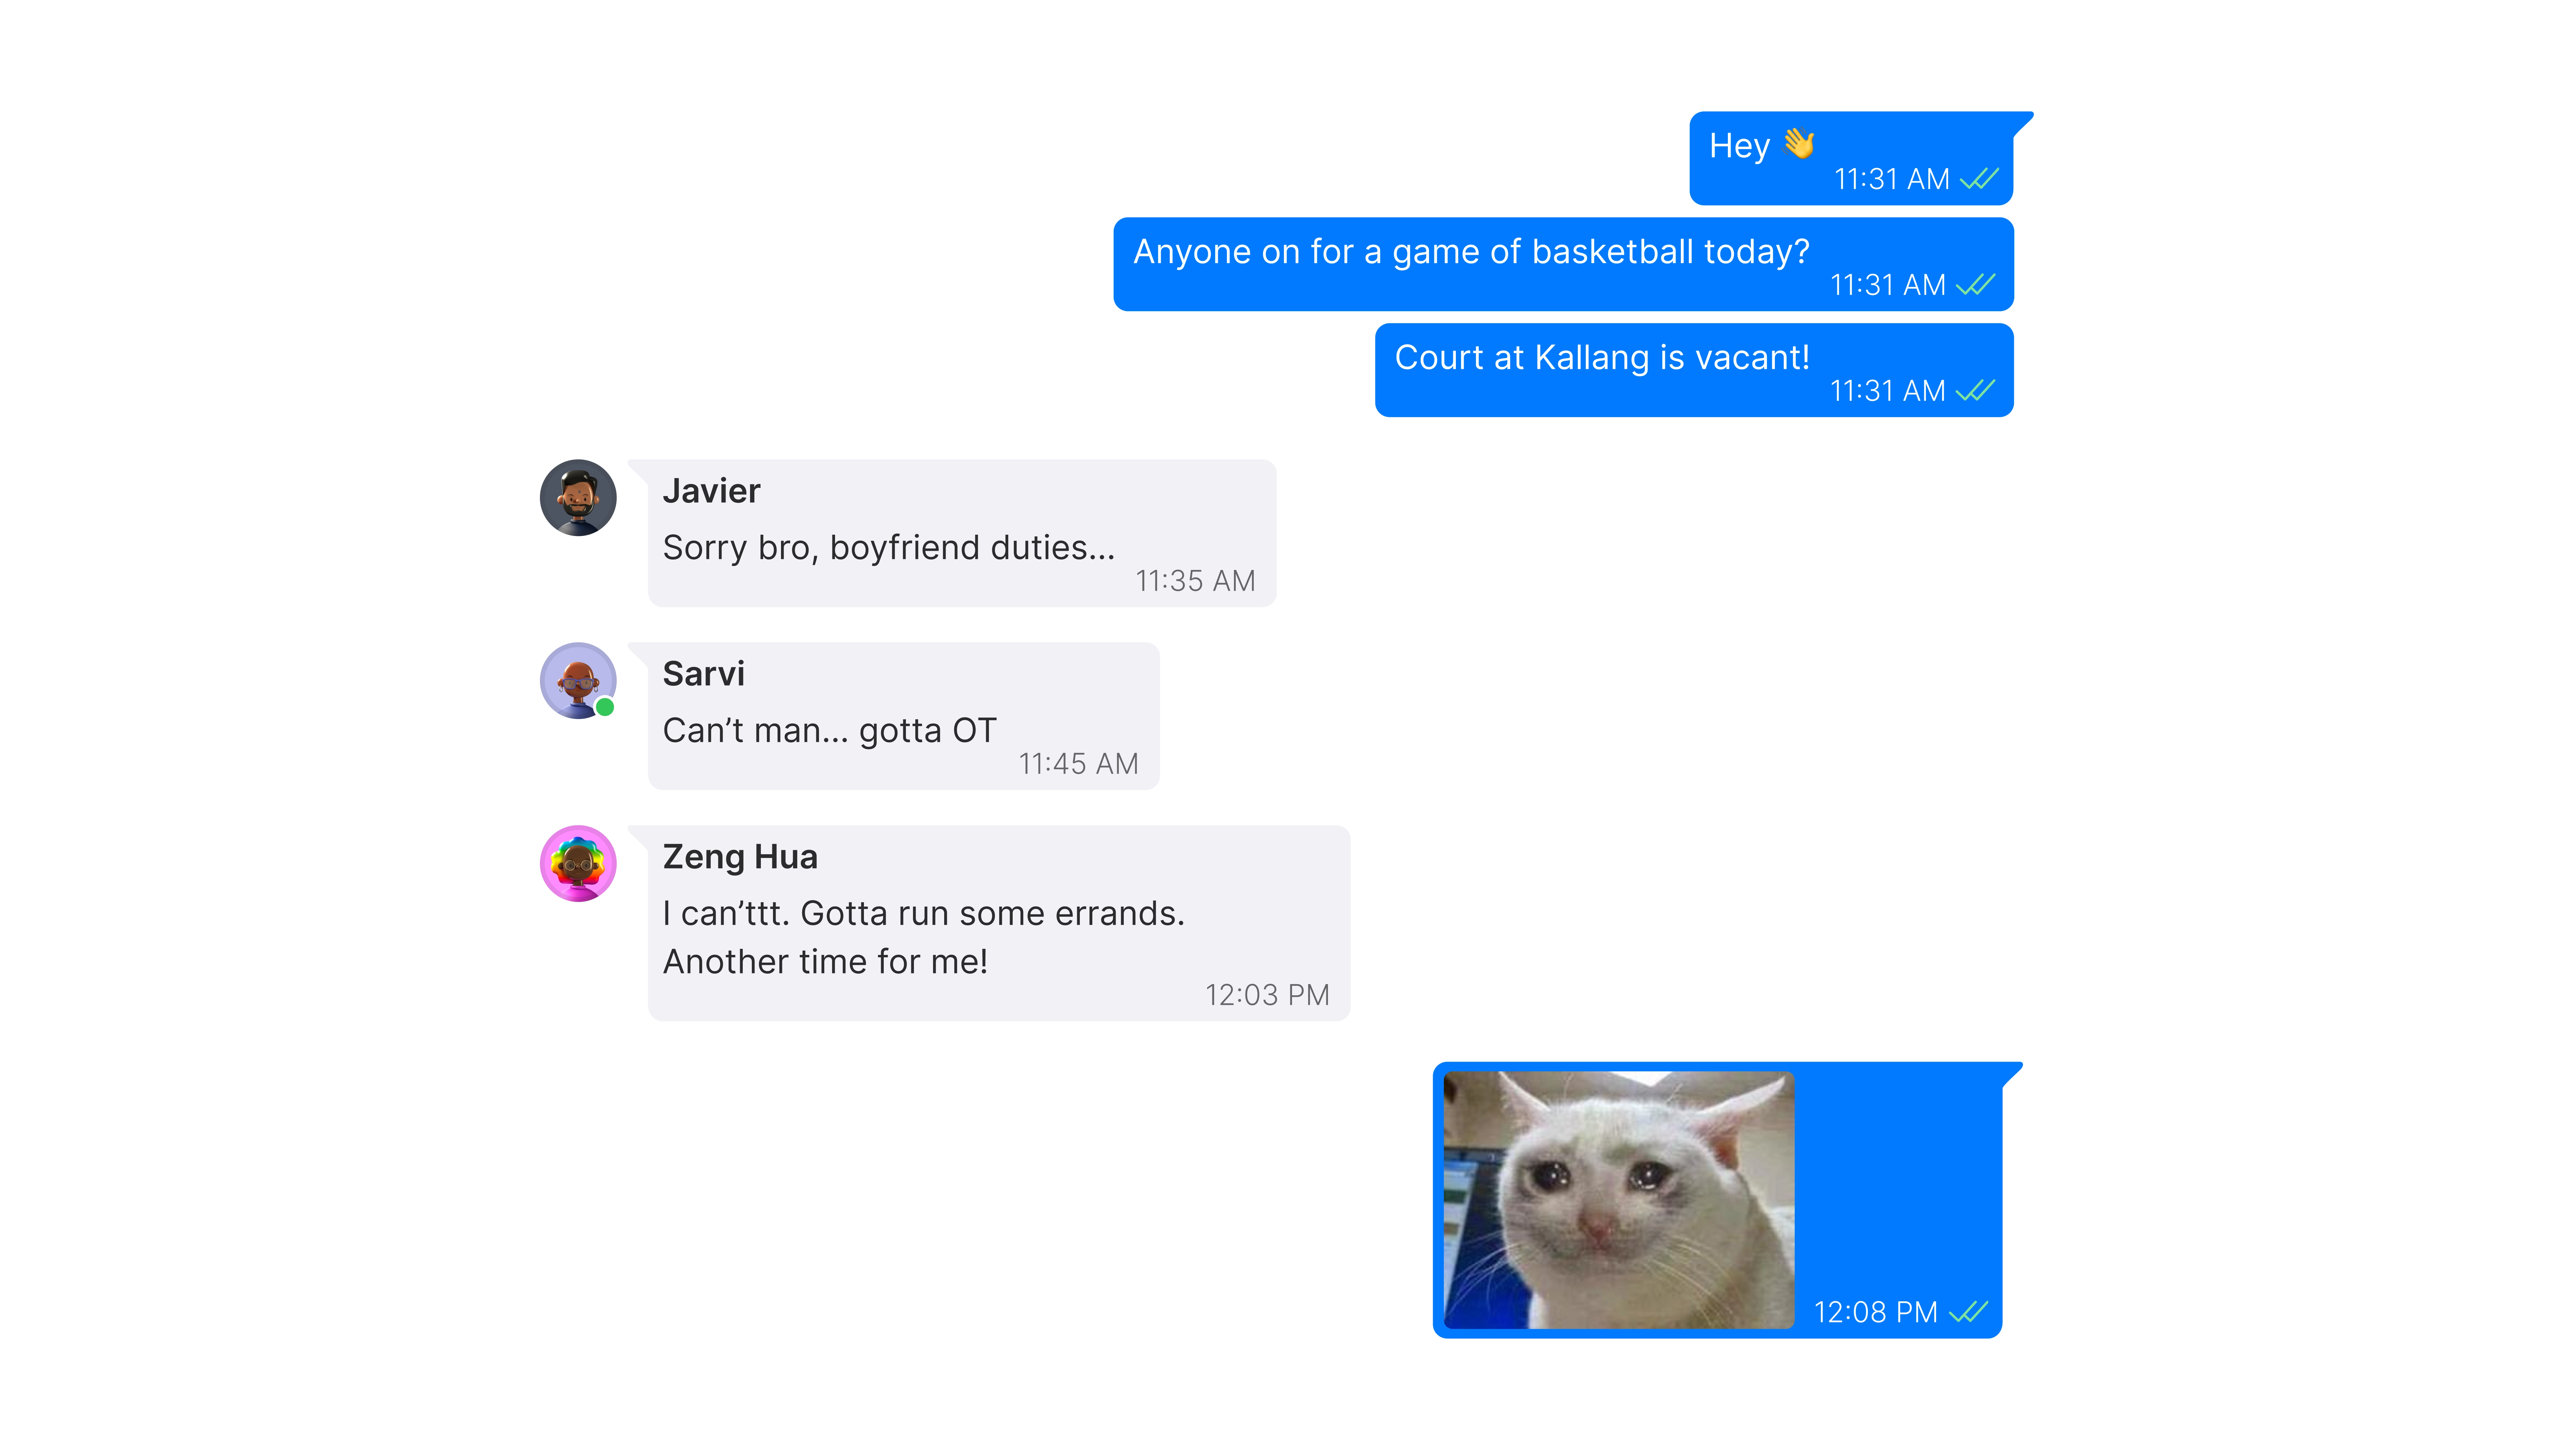The height and width of the screenshot is (1450, 2576).
Task: Click the Zeng Hua sender name
Action: (x=740, y=857)
